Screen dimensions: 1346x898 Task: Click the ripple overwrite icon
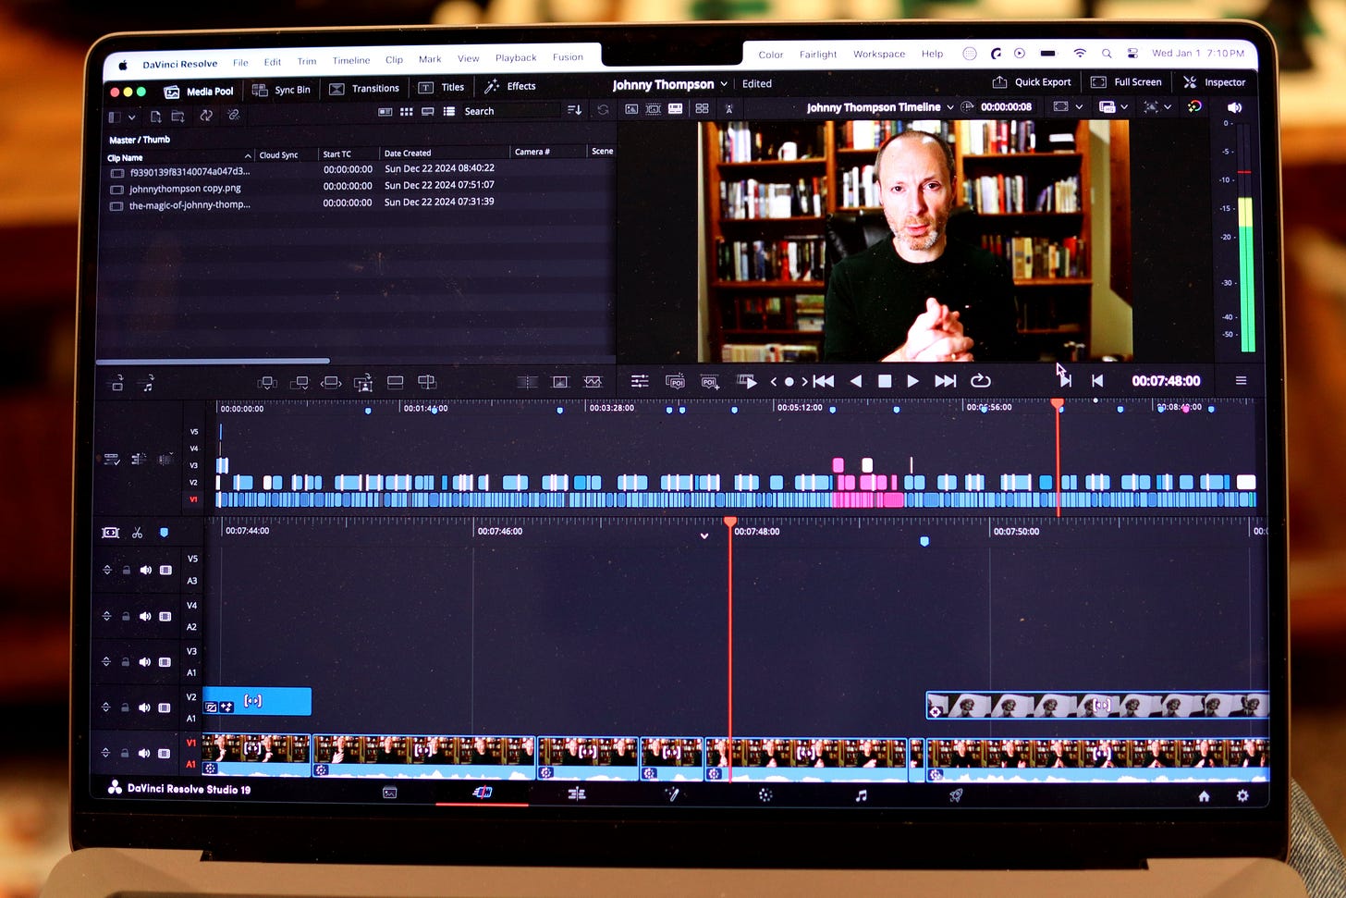331,382
